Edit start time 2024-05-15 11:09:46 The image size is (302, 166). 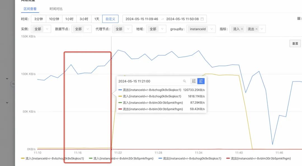142,19
